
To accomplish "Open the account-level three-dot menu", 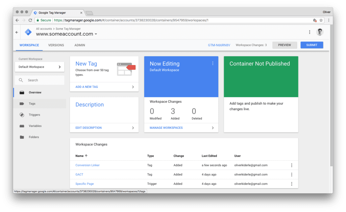I will 310,32.
